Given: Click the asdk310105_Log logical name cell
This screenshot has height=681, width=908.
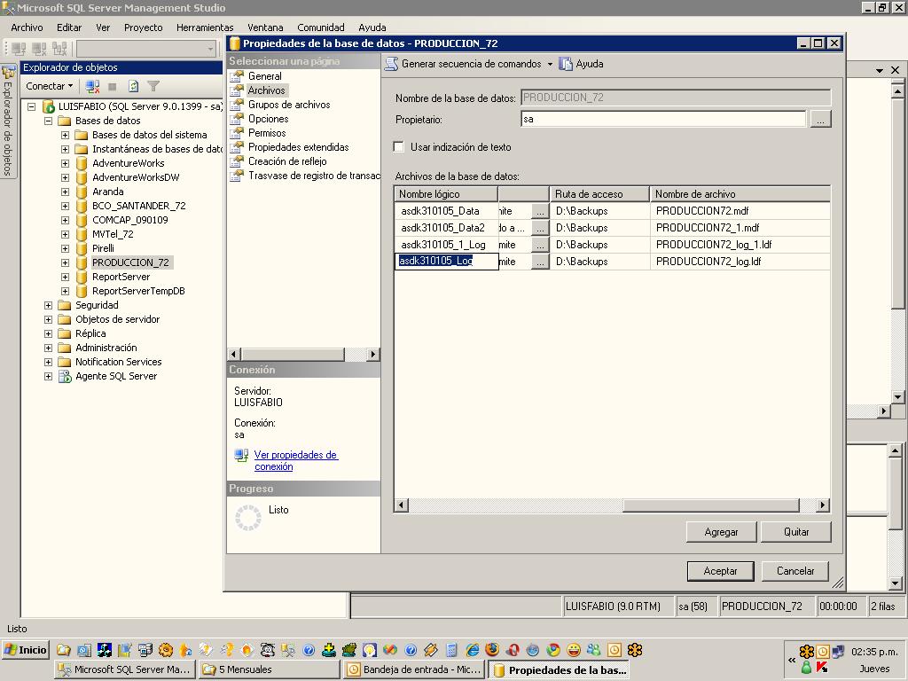Looking at the screenshot, I should pos(446,262).
